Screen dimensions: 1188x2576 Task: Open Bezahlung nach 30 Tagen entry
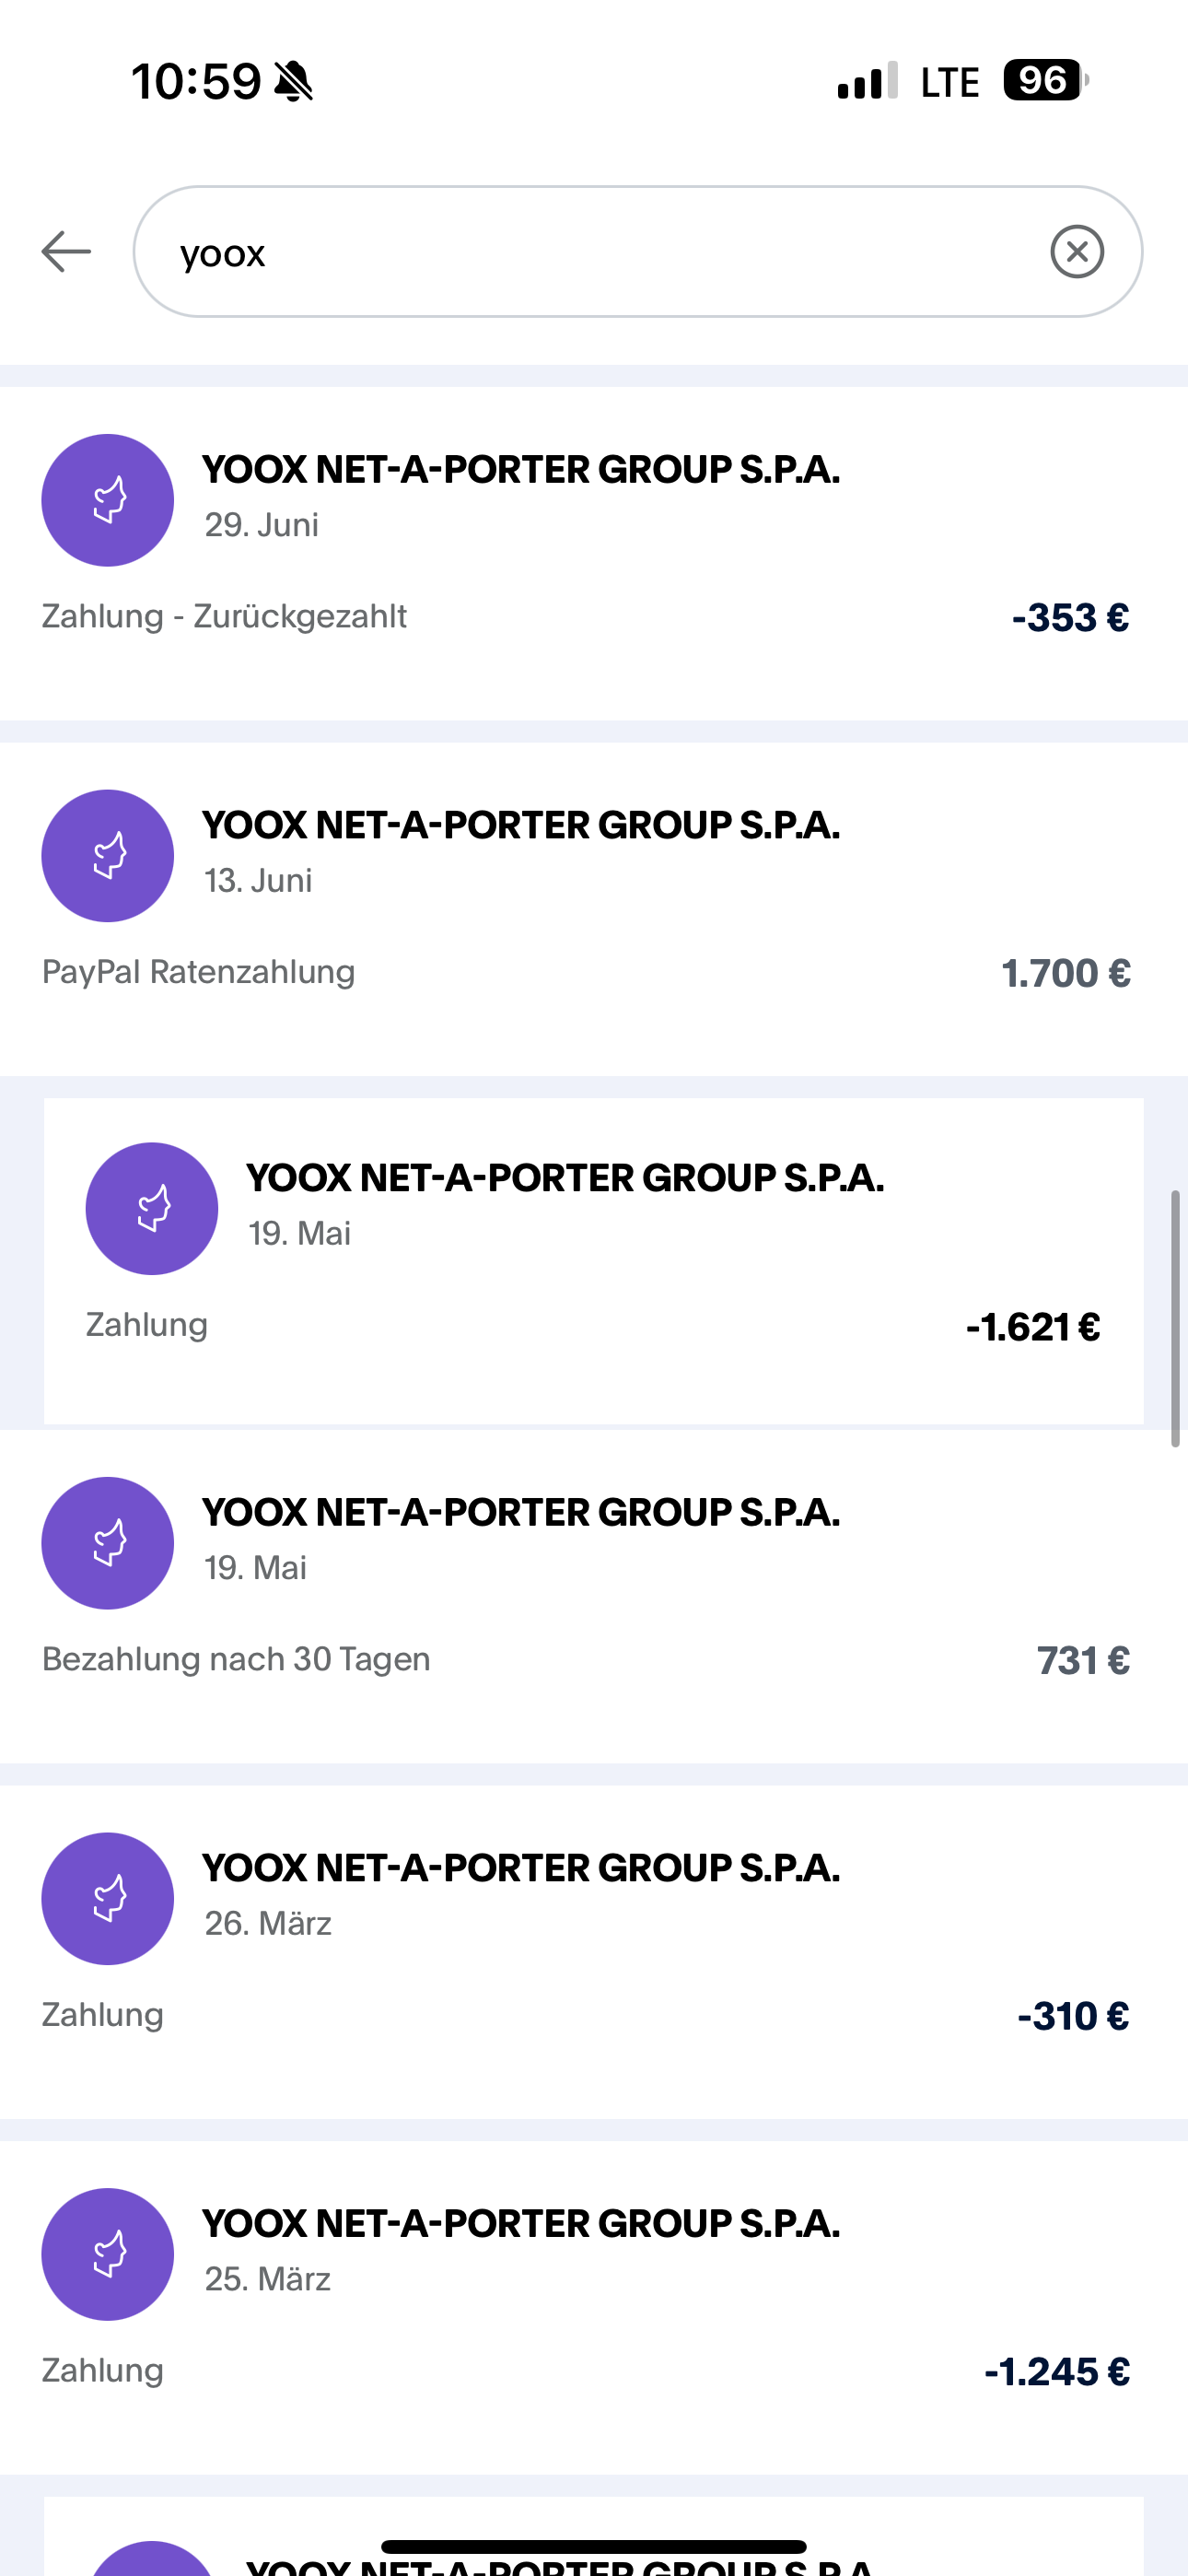pos(236,1659)
